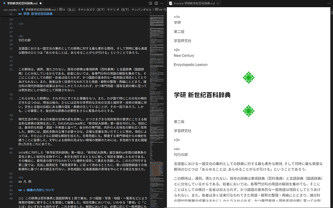Place cursor on the <4> marker in editor
Image resolution: width=333 pixels, height=208 pixels.
click(x=21, y=36)
